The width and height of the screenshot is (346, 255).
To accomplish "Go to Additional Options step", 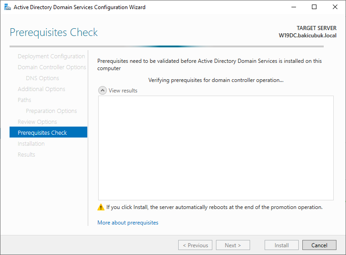I will (41, 89).
